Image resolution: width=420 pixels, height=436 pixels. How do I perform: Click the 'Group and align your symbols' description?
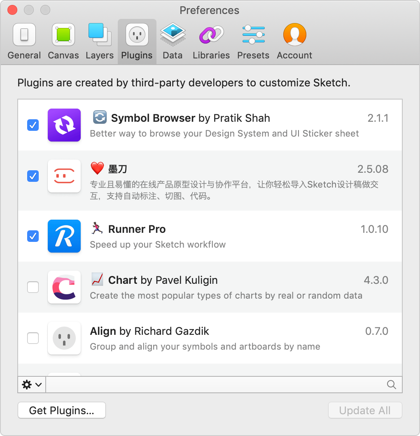(205, 346)
